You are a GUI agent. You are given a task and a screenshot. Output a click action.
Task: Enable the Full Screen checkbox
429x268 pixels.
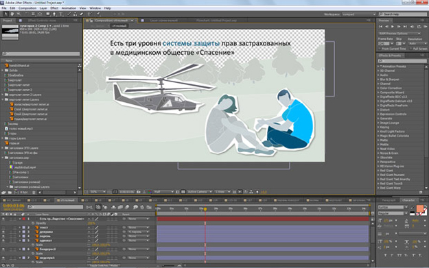click(x=411, y=49)
